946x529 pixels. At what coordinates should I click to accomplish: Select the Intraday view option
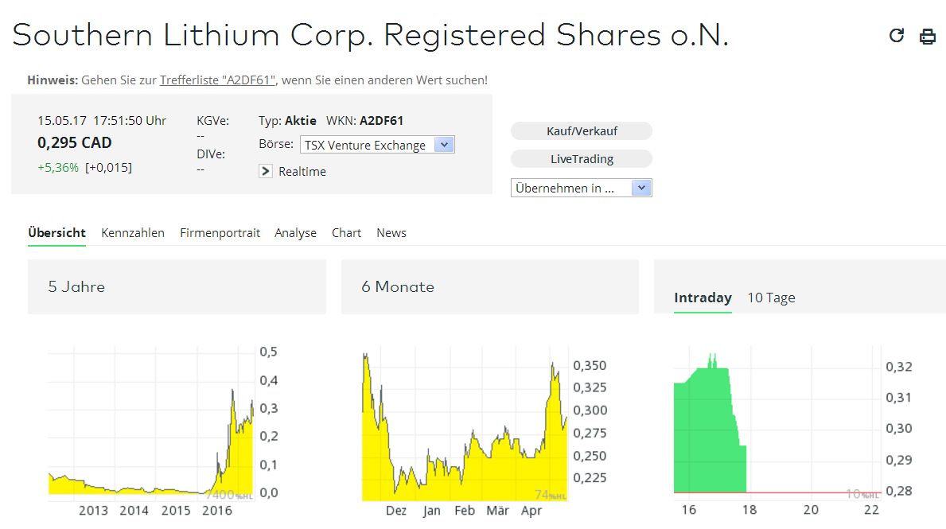[703, 298]
